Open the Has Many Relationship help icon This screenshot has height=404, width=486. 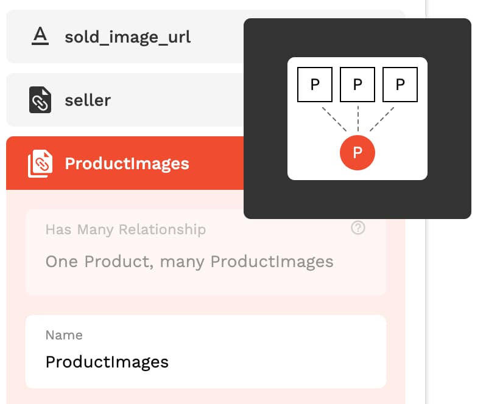[x=358, y=228]
